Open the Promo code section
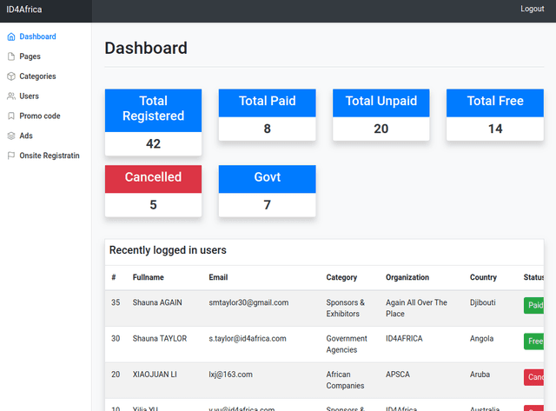Image resolution: width=556 pixels, height=411 pixels. (40, 116)
